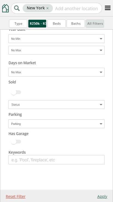Click the Year Built No Min dropdown arrow
The height and width of the screenshot is (202, 113).
coord(101,39)
